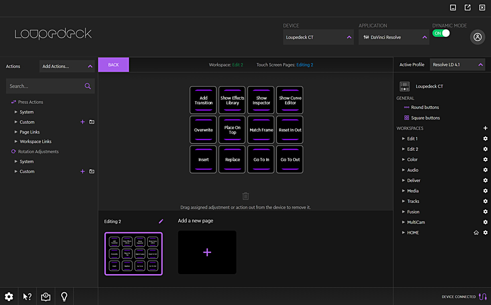
Task: Open settings for MultiCam workspace
Action: (x=485, y=222)
